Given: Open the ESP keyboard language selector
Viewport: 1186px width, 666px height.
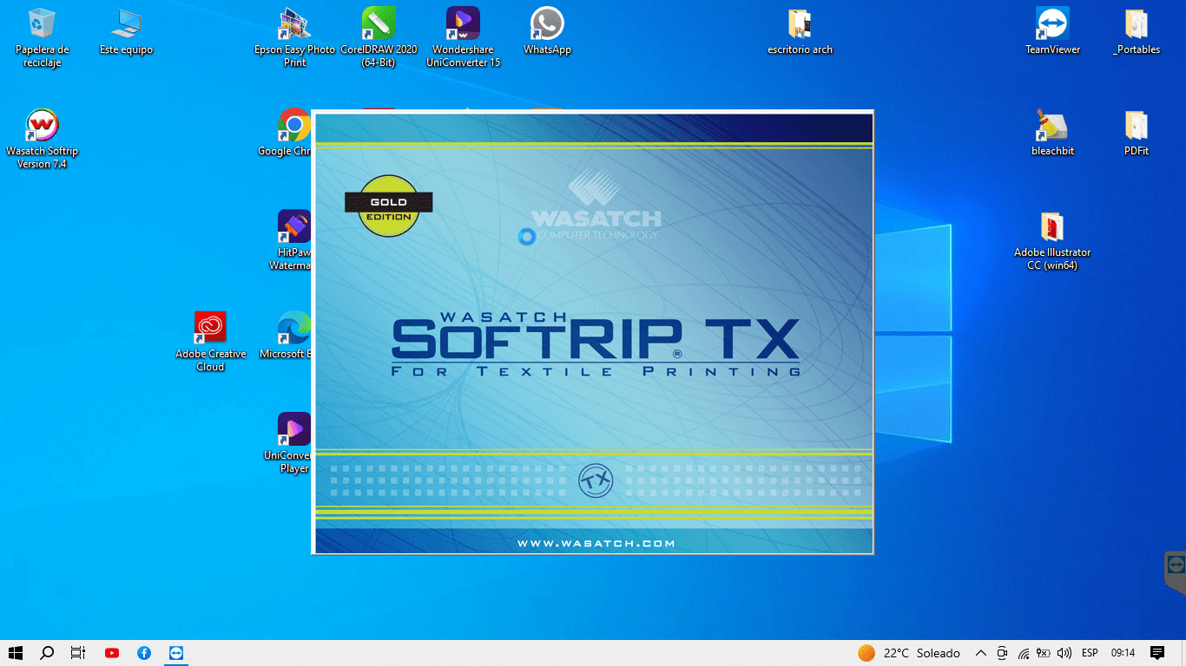Looking at the screenshot, I should click(x=1089, y=653).
